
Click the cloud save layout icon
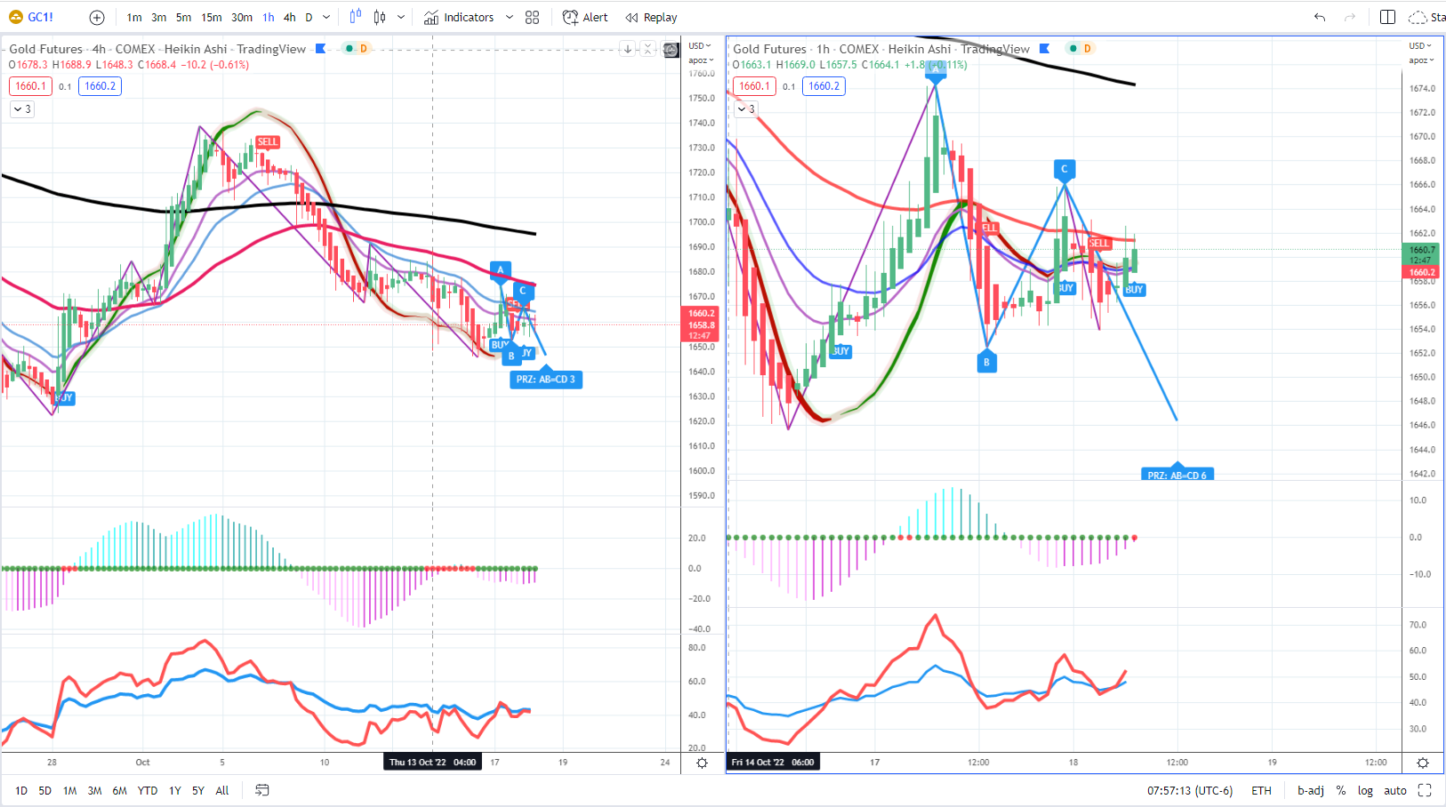(x=1418, y=17)
